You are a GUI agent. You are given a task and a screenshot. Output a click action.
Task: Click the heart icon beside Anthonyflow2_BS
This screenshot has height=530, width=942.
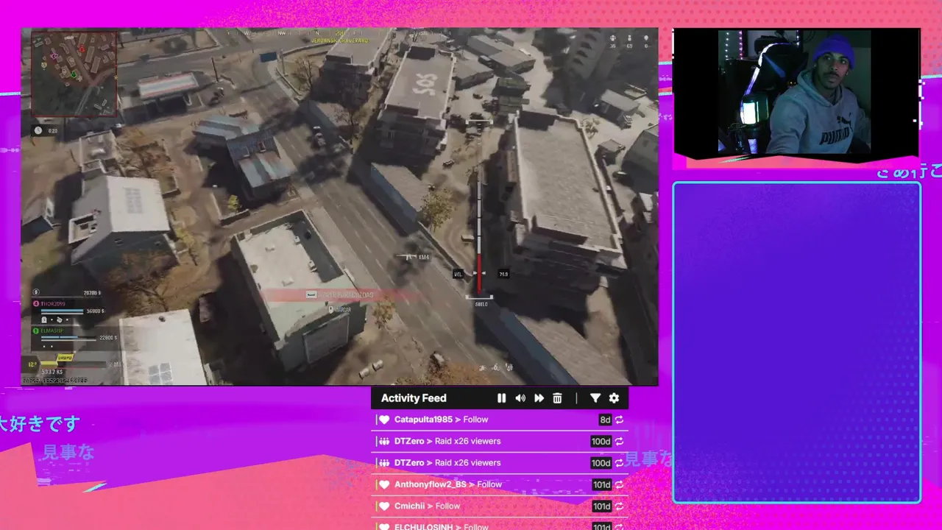tap(383, 484)
